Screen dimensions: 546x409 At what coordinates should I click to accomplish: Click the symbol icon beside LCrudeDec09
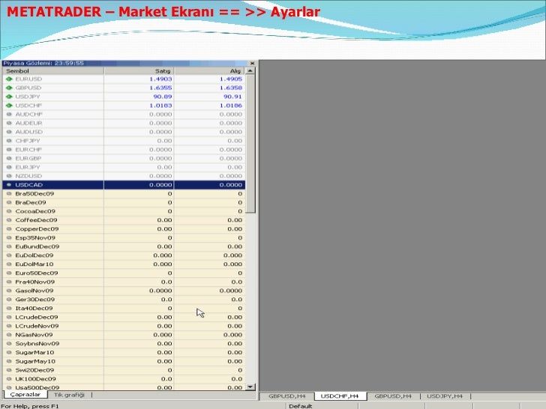pyautogui.click(x=9, y=317)
